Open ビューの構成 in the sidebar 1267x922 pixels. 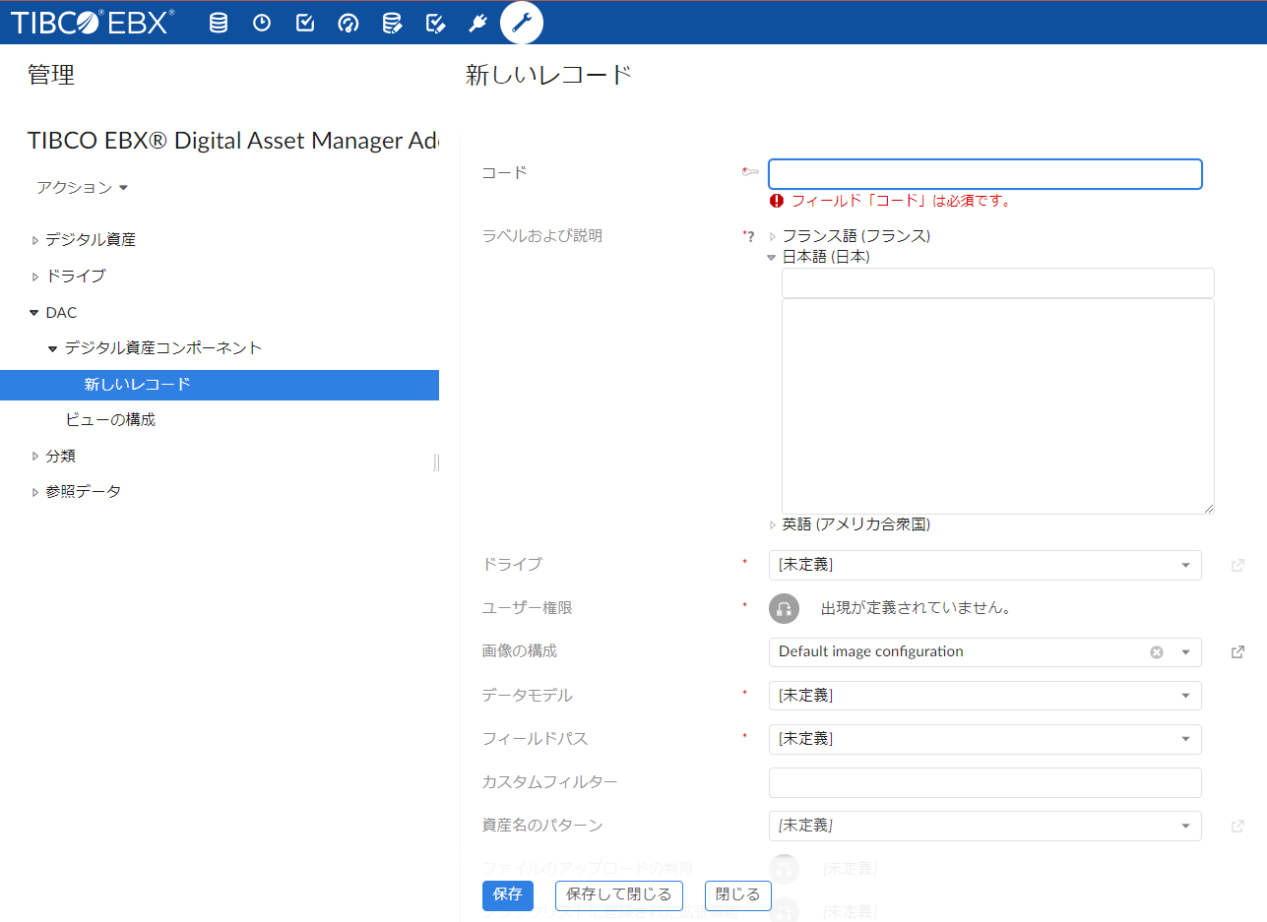(110, 420)
